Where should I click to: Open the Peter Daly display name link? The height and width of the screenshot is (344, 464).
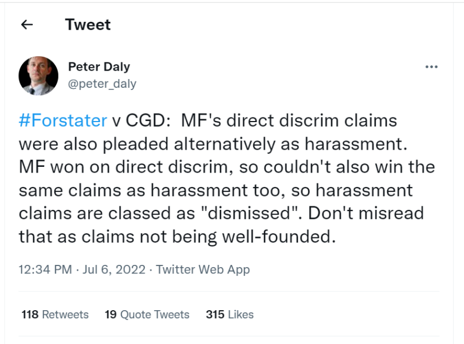(x=99, y=67)
